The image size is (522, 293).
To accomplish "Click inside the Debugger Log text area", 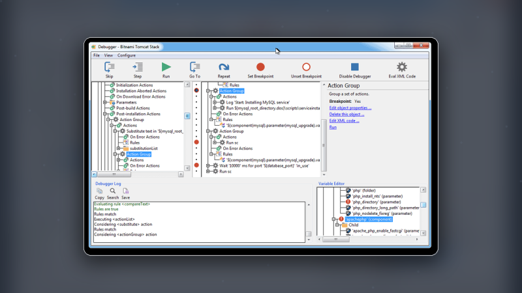I will click(199, 222).
